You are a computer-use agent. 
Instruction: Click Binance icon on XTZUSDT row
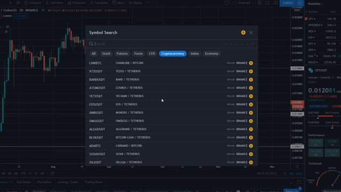tap(251, 71)
